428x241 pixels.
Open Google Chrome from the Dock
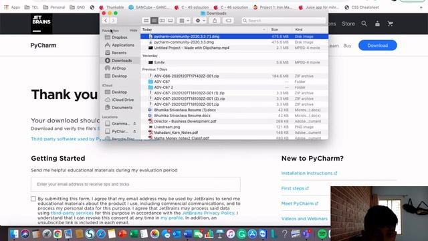58,234
